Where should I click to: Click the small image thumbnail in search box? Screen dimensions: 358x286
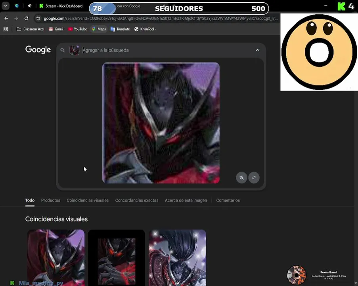[x=74, y=50]
